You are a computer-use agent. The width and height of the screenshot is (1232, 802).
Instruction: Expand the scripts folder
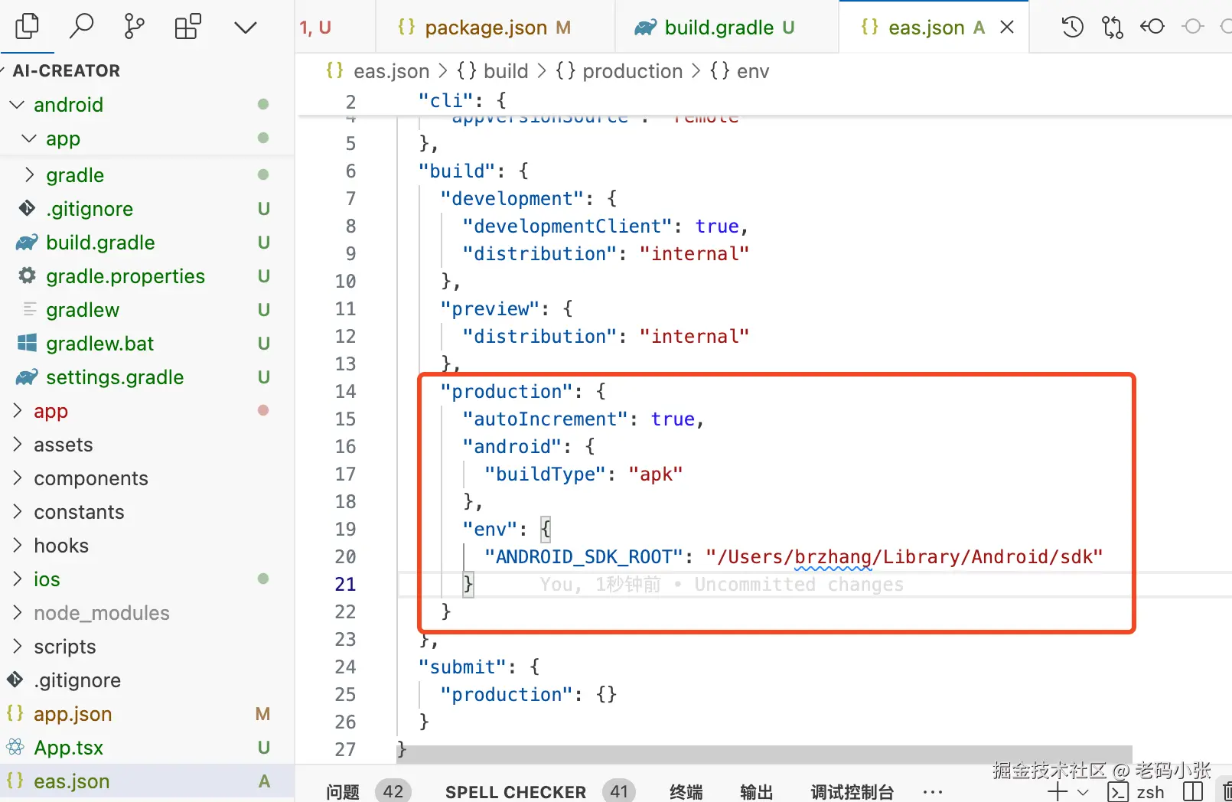click(x=147, y=647)
